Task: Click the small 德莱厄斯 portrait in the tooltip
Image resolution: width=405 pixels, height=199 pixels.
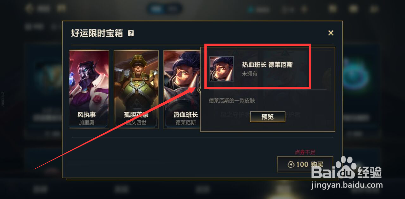Action: (x=221, y=69)
